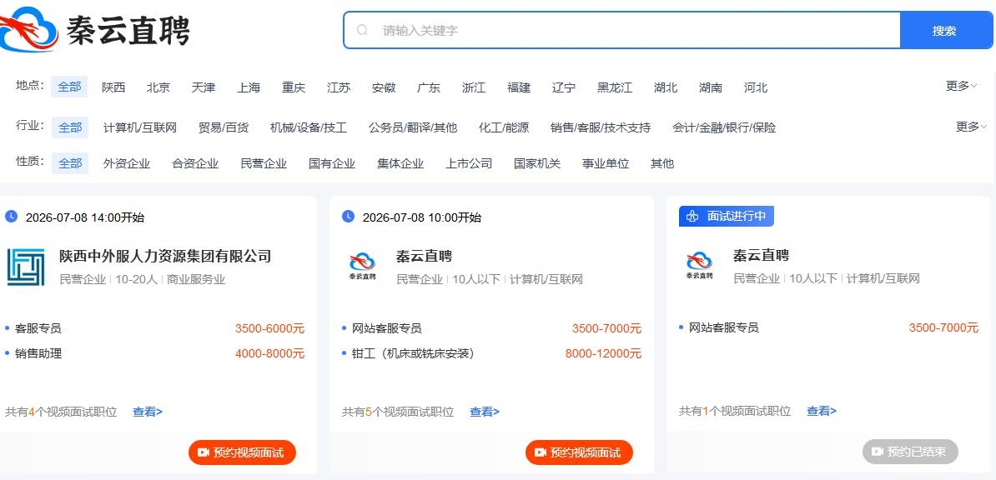This screenshot has height=480, width=996.
Task: Open 陕西中外服人力资源集团有限公司 company name
Action: 165,256
